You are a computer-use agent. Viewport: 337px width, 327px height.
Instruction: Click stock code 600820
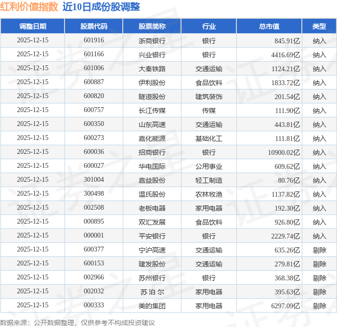(94, 96)
